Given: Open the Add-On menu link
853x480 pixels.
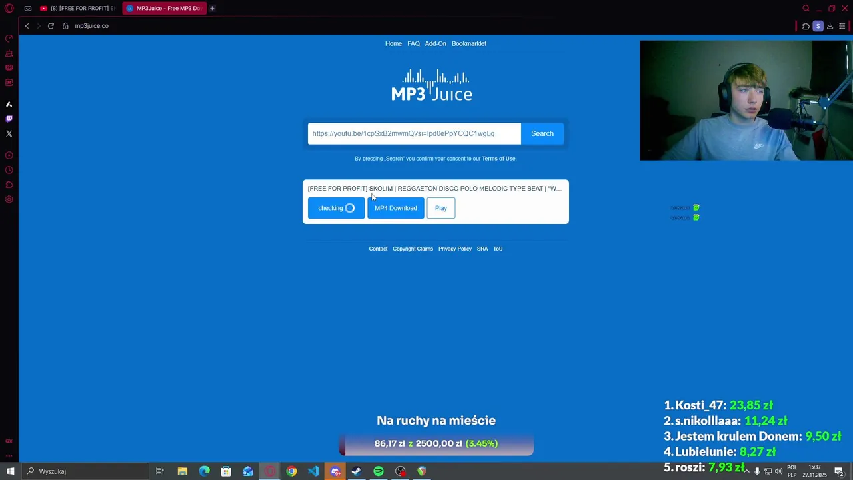Looking at the screenshot, I should click(435, 43).
